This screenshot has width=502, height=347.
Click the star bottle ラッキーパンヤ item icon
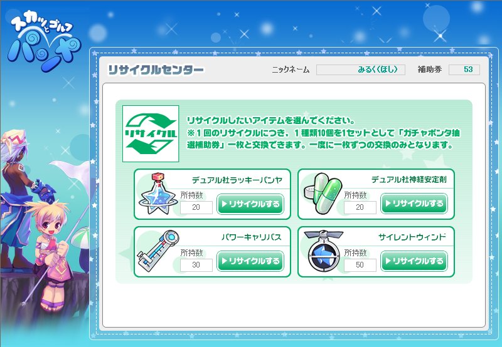click(x=158, y=194)
